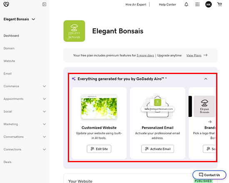The height and width of the screenshot is (183, 229).
Task: Collapse the sidebar with the panel icon
Action: click(44, 5)
